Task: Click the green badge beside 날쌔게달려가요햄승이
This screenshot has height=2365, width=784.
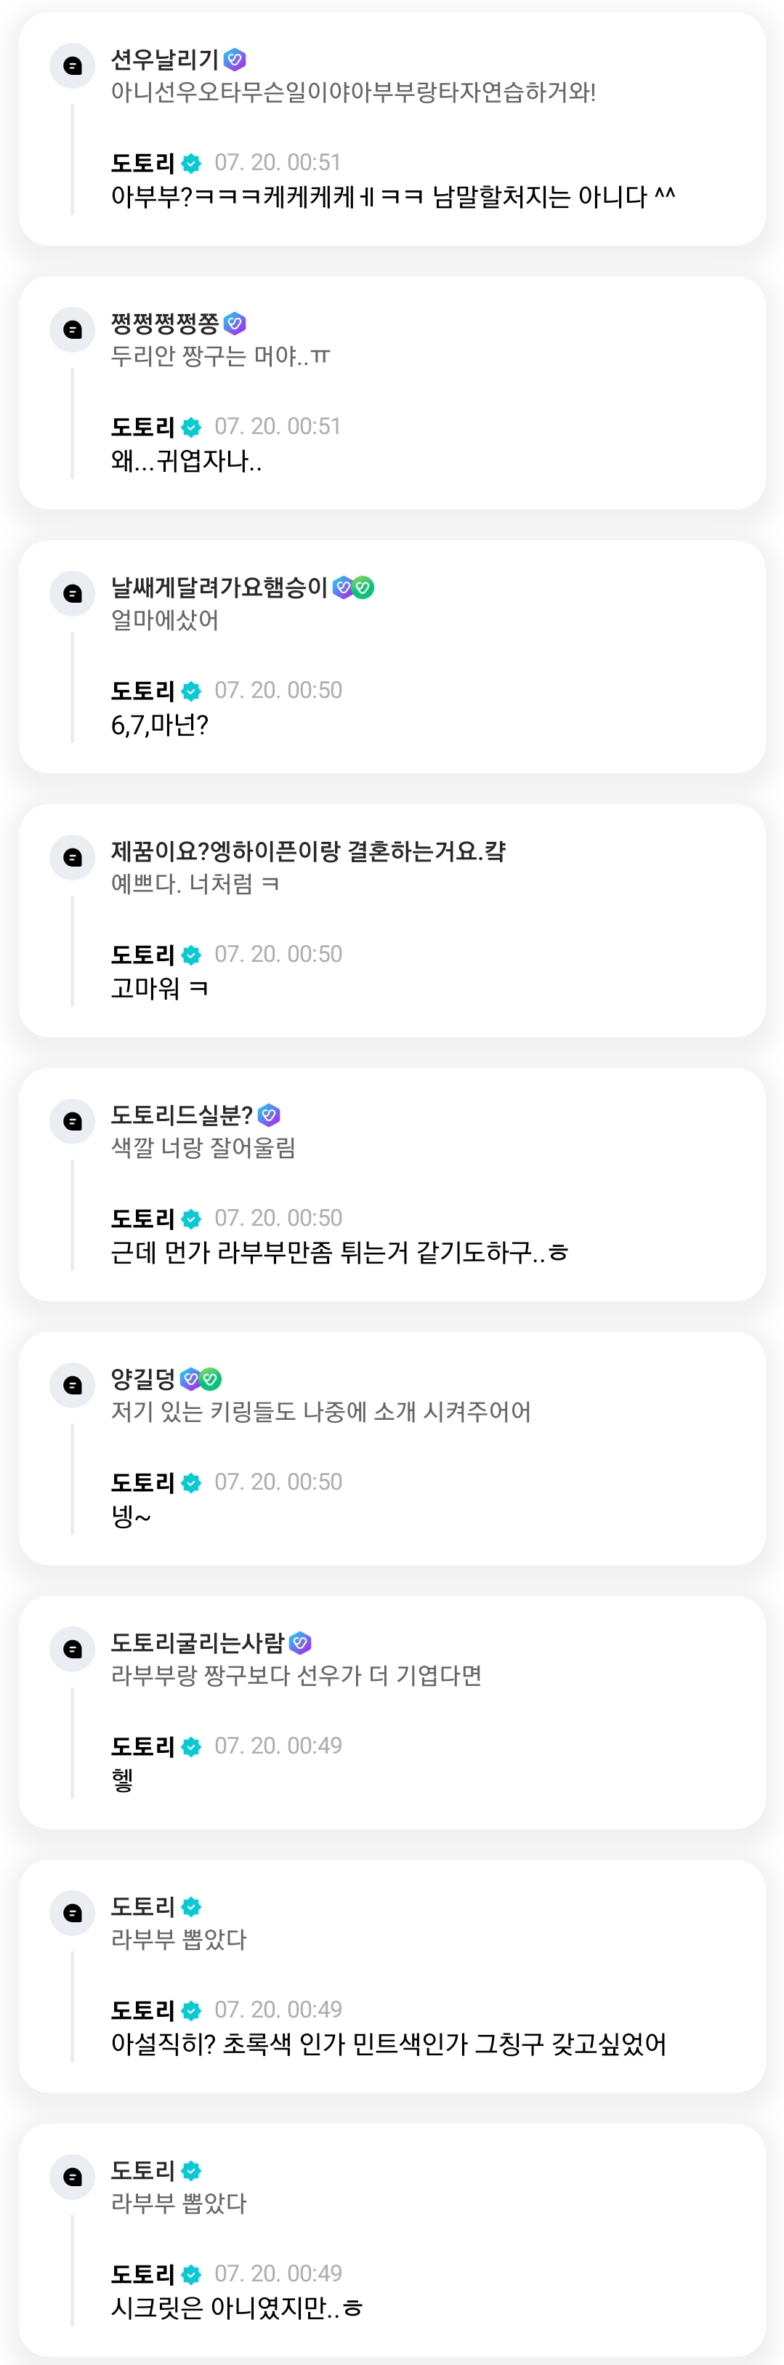Action: point(365,587)
